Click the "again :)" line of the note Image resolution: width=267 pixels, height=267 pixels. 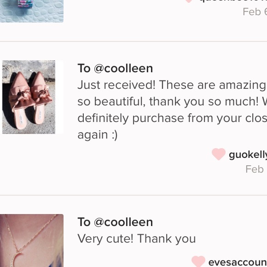[98, 135]
